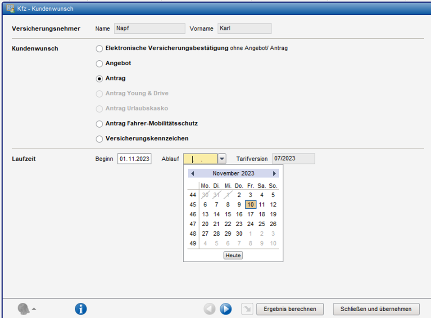Select Elektronische Versicherungsbestätigung option
The height and width of the screenshot is (318, 431).
click(99, 49)
